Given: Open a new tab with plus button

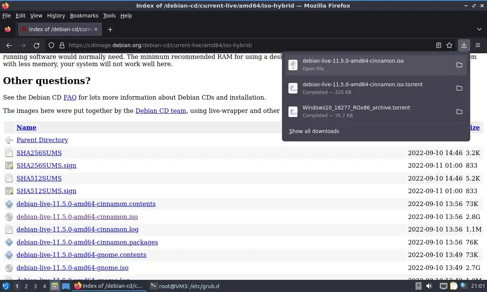Looking at the screenshot, I should [110, 29].
